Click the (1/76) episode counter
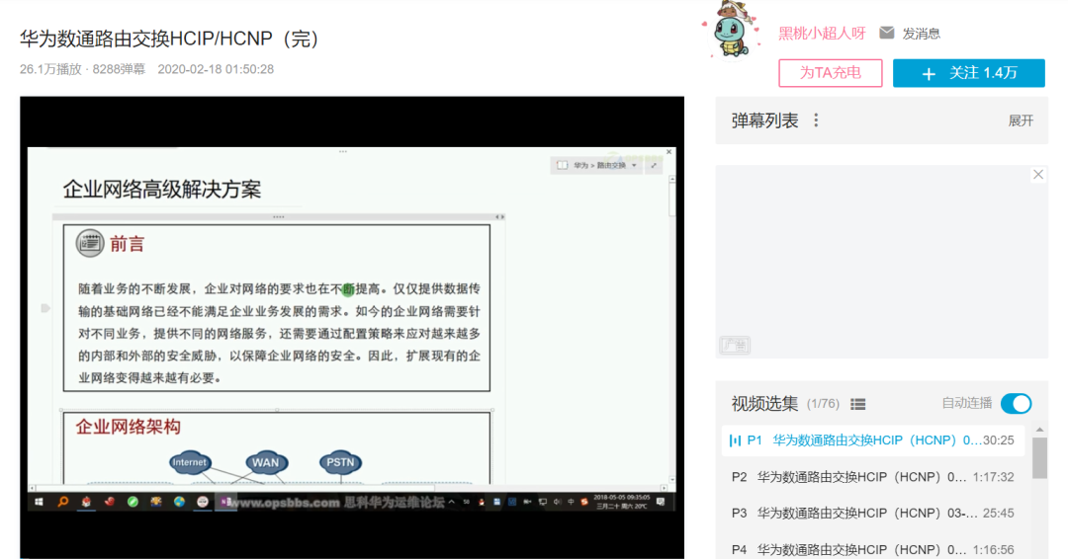Screen dimensions: 1068x559 823,404
